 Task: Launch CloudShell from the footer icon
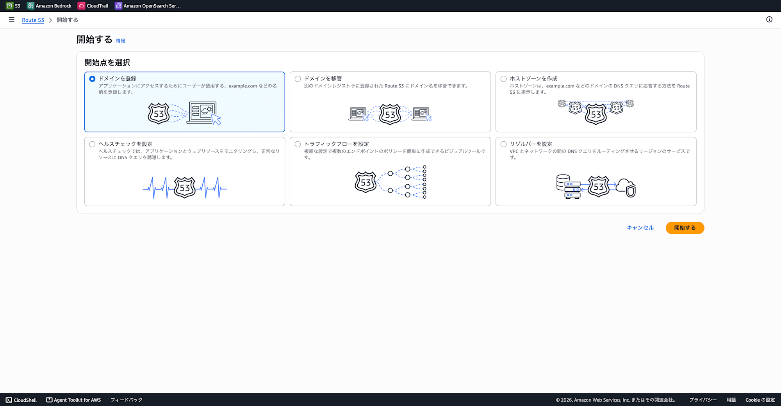tap(9, 400)
